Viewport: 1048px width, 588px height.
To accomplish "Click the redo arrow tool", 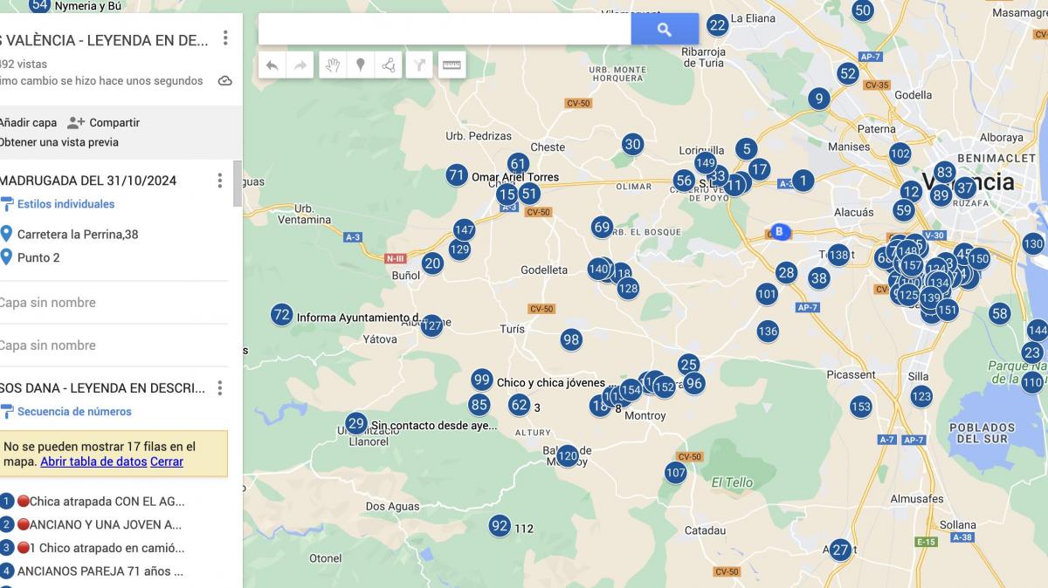I will click(300, 65).
